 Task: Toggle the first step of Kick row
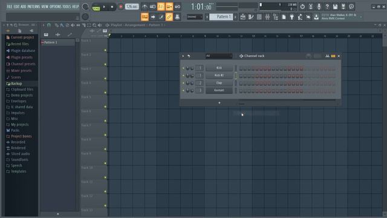pos(241,68)
